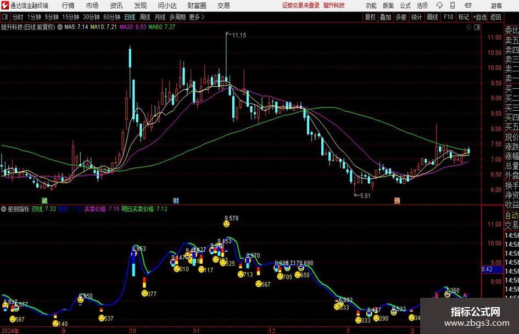Open the 交易 menu
Viewport: 519px width, 334px height.
(224, 5)
